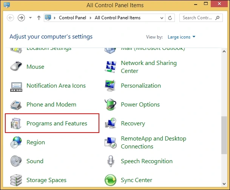230x190 pixels.
Task: Click the scrollbar up arrow
Action: tap(224, 51)
